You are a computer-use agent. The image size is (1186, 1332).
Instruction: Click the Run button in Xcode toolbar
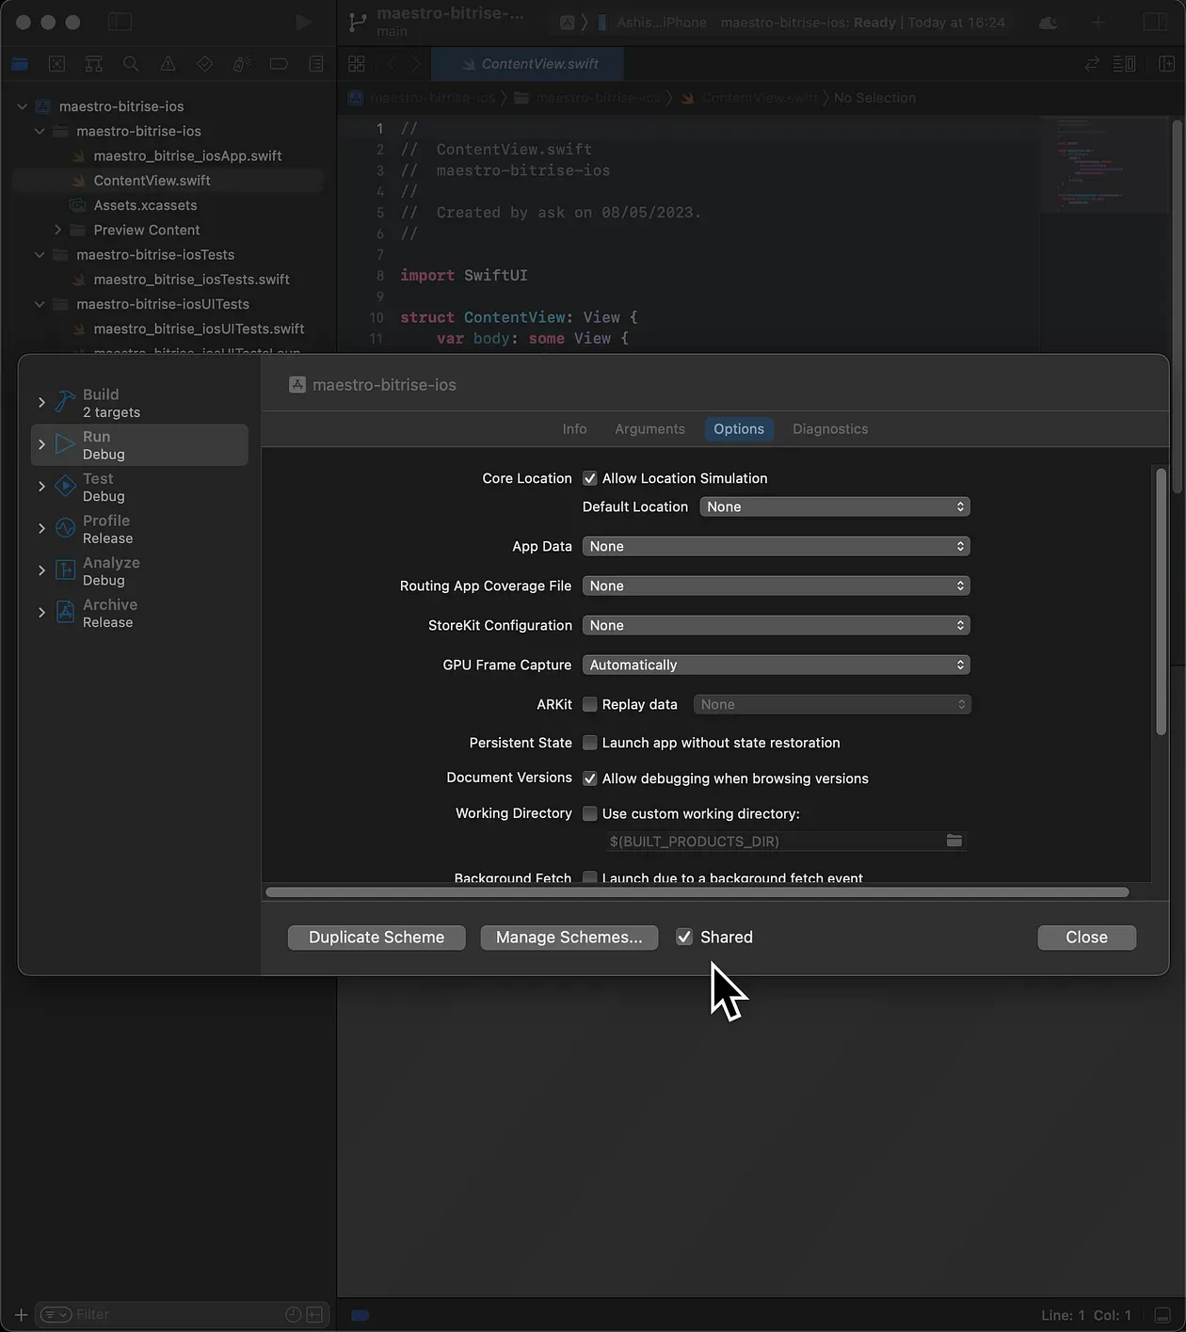(303, 22)
